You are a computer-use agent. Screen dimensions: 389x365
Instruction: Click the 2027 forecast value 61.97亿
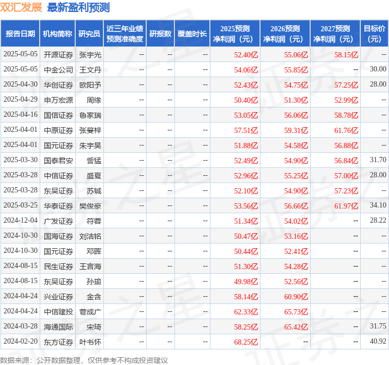click(x=346, y=206)
